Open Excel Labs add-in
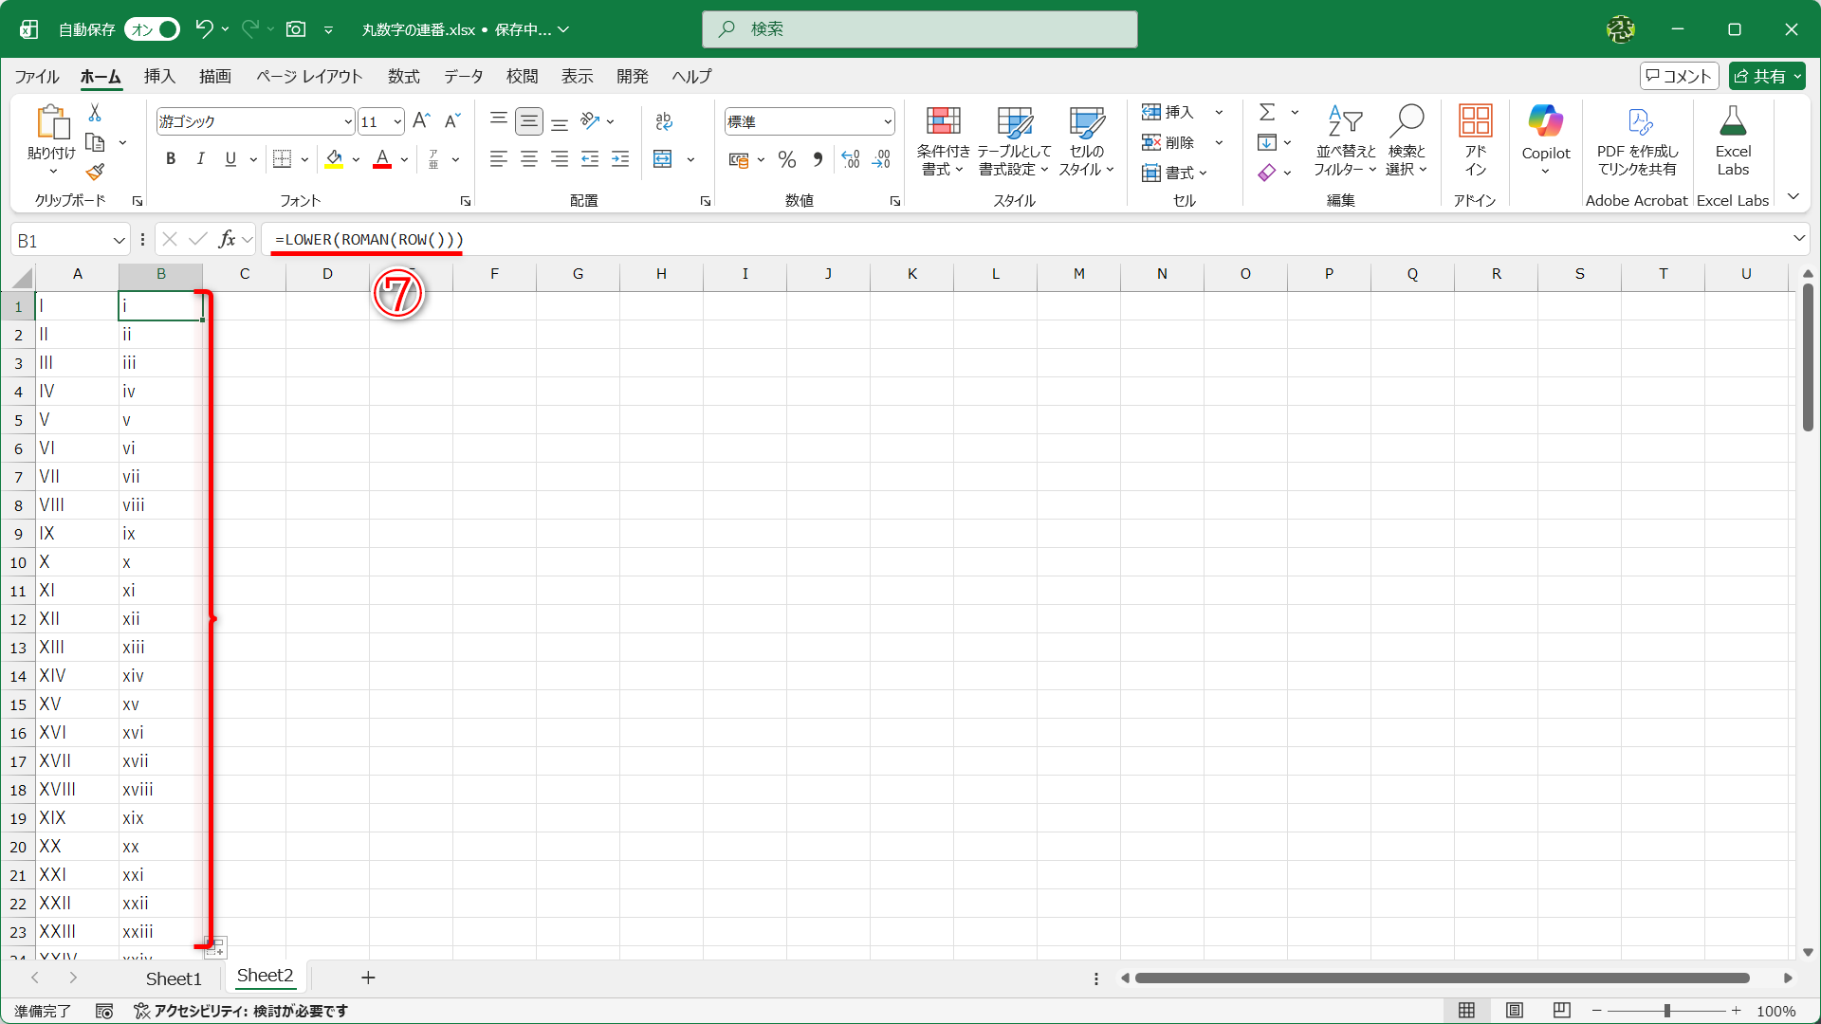 click(x=1732, y=140)
